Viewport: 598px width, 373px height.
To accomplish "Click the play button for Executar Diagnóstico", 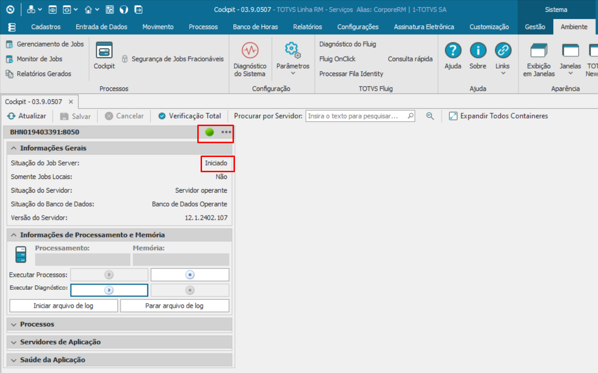I will tap(109, 290).
